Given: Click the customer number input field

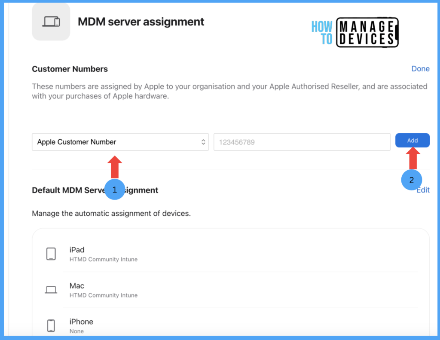Looking at the screenshot, I should (302, 142).
